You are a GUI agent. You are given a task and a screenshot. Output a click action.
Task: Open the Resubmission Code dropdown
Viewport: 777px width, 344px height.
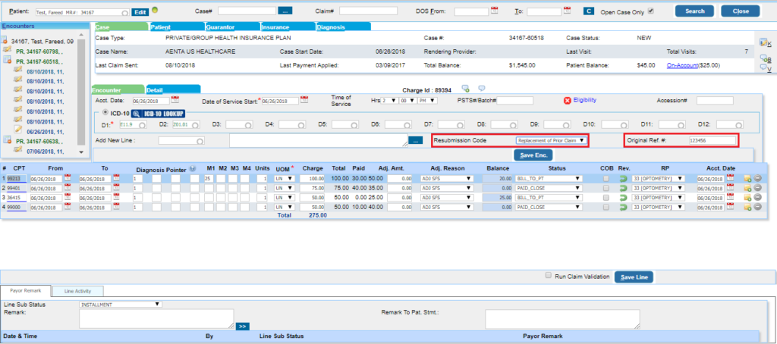tap(551, 141)
